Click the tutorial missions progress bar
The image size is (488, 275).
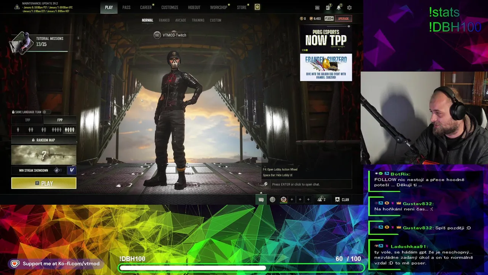coord(52,51)
